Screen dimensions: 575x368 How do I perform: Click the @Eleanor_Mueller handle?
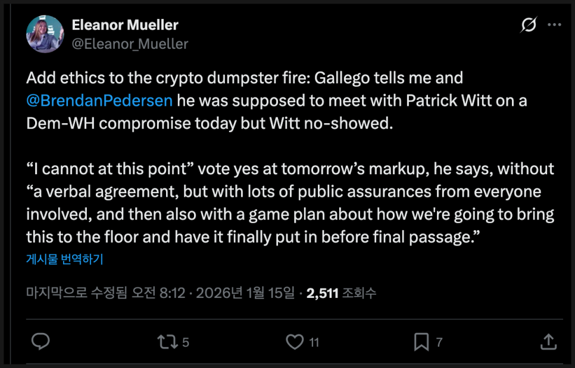(130, 43)
